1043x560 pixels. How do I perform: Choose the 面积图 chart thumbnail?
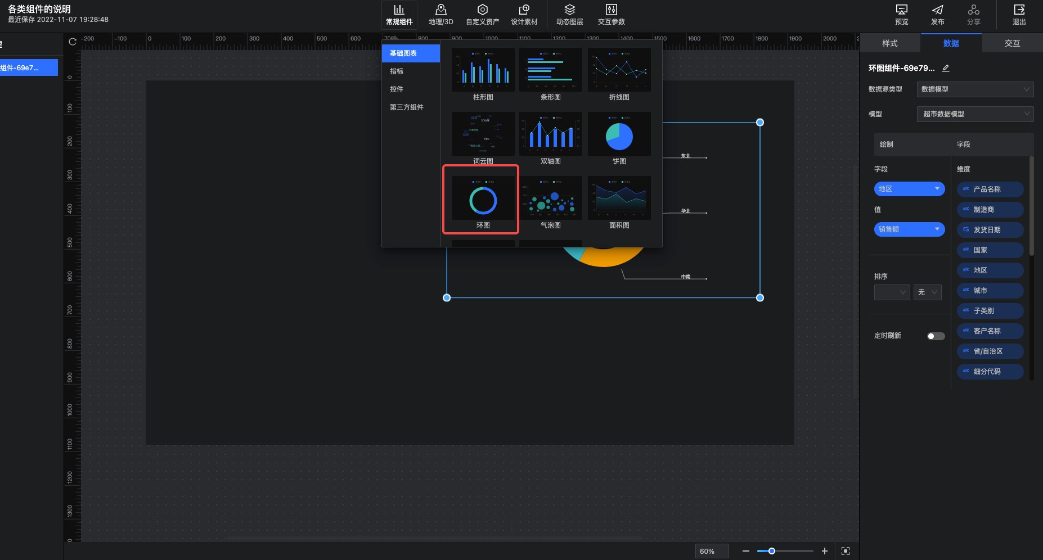point(619,198)
